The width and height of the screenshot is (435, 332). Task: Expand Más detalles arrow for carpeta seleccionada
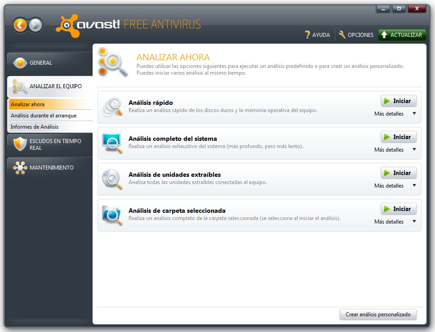tap(414, 221)
